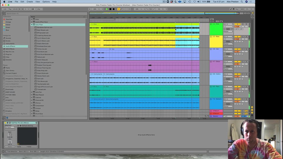The height and width of the screenshot is (159, 283).
Task: Click the Link button
Action: point(5,9)
